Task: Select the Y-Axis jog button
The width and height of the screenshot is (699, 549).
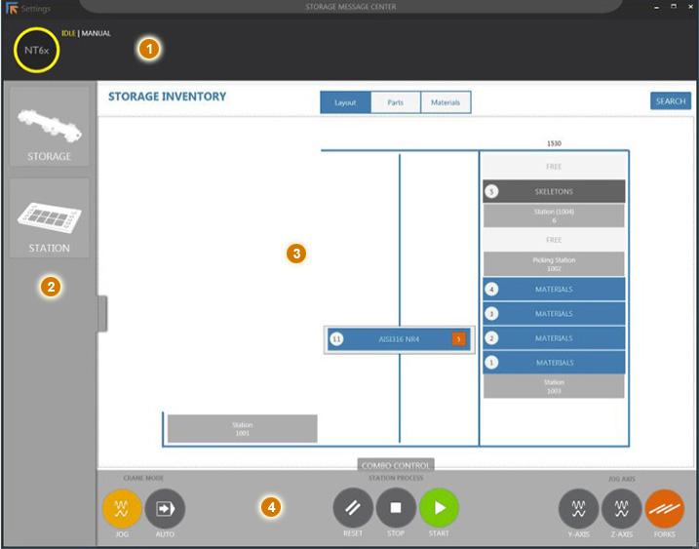Action: pyautogui.click(x=578, y=508)
